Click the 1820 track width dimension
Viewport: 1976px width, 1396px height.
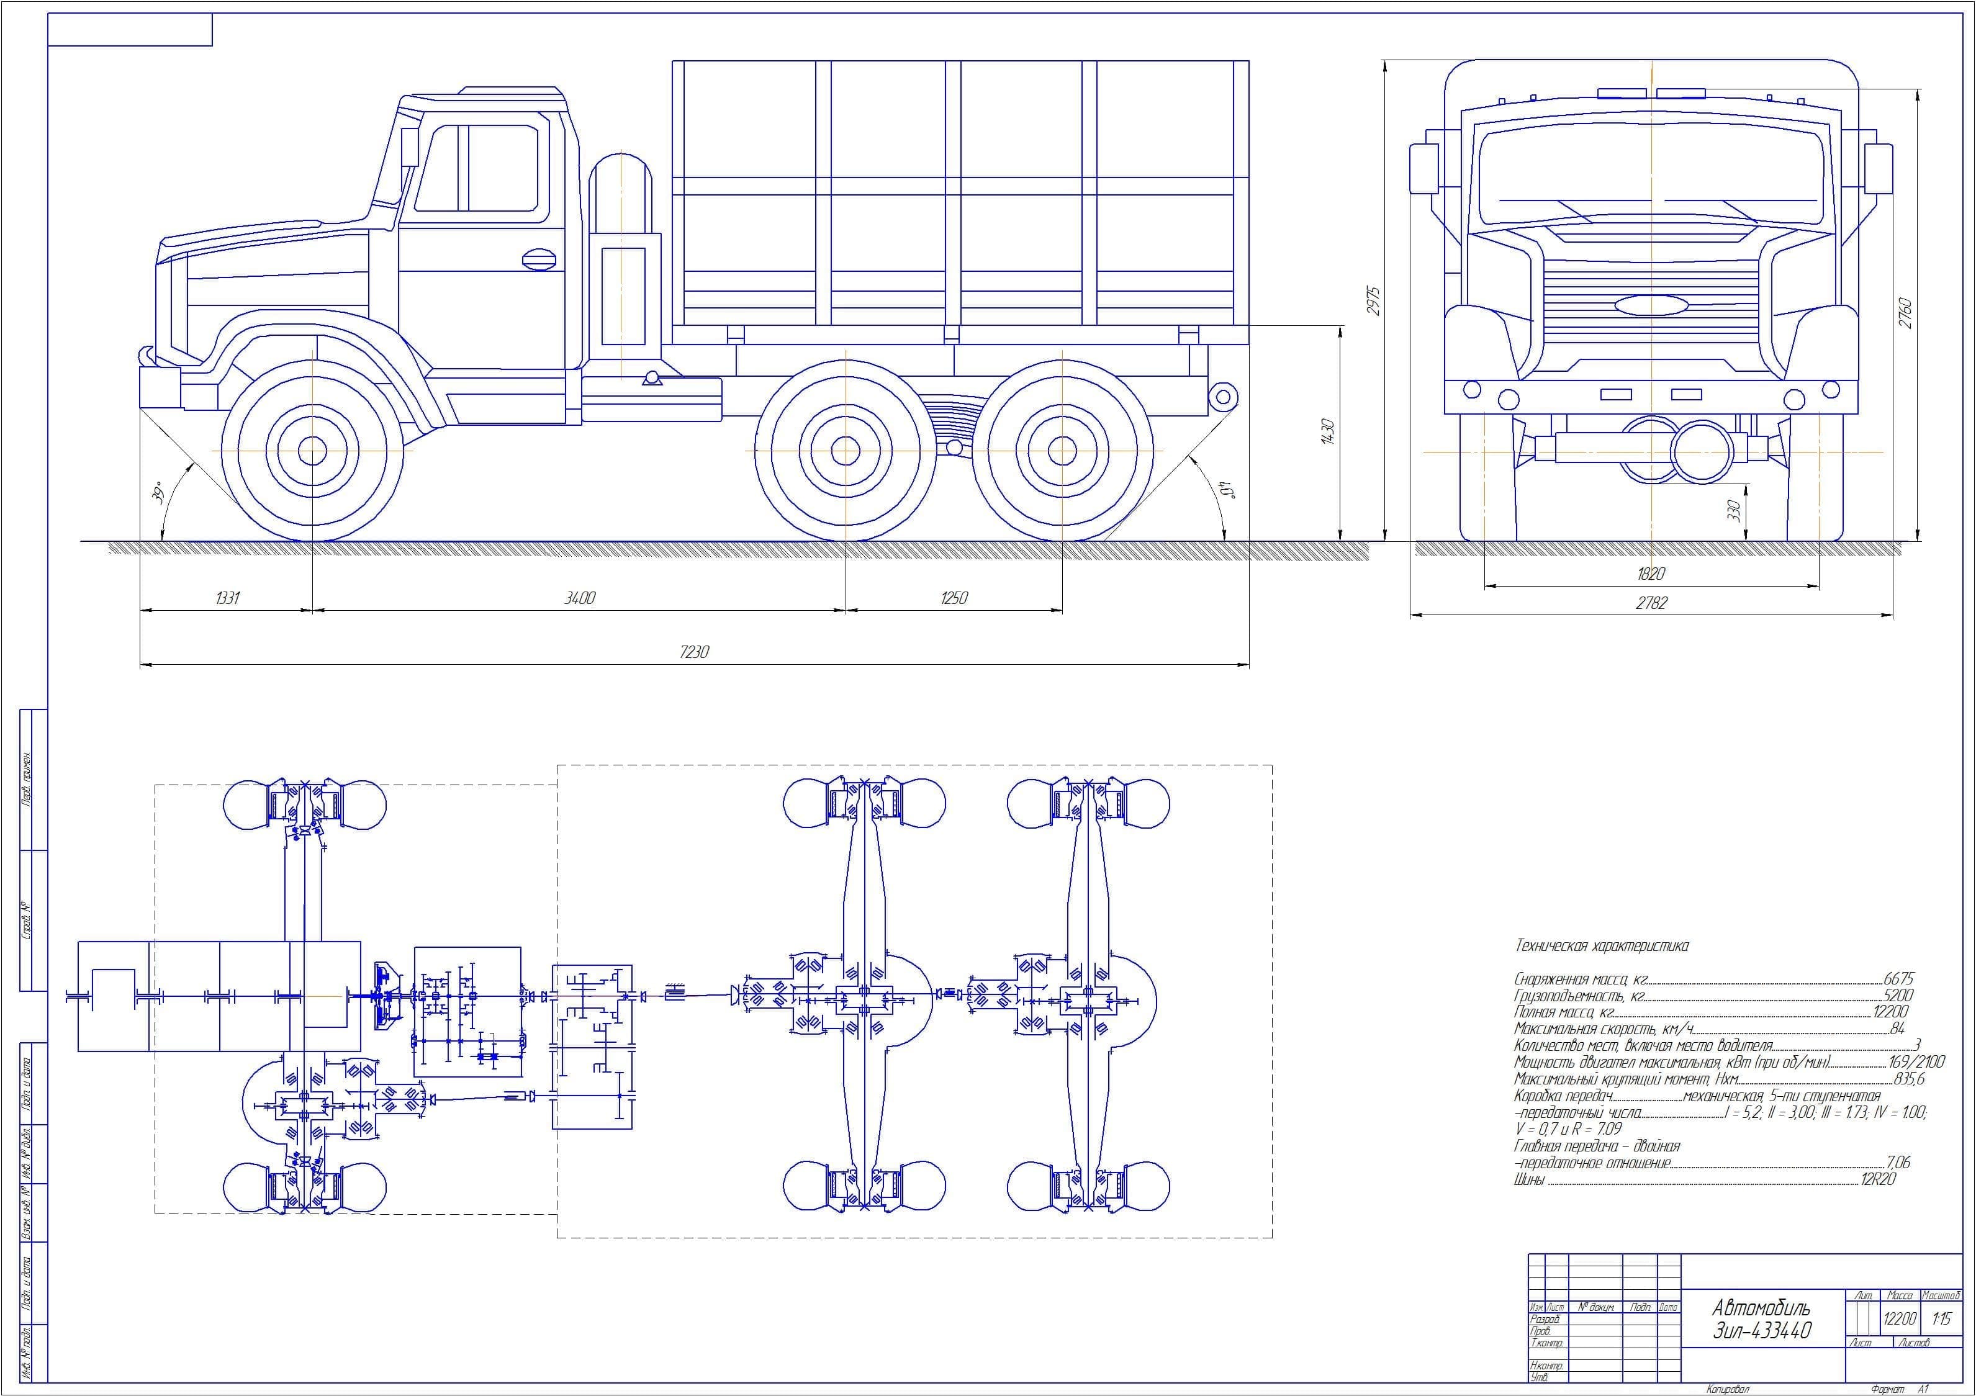pyautogui.click(x=1651, y=574)
